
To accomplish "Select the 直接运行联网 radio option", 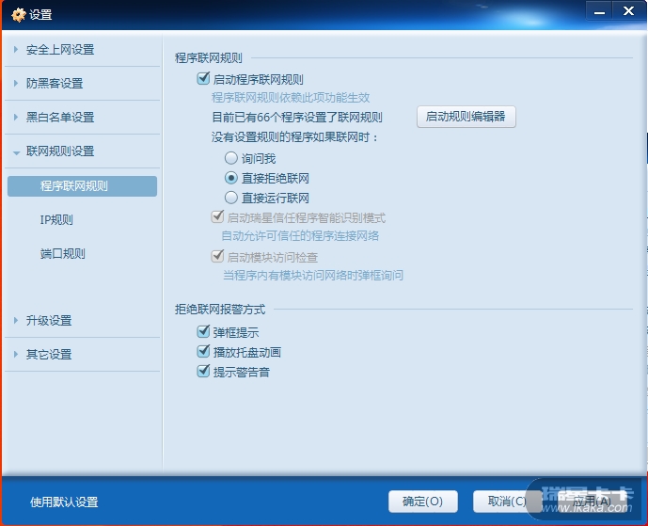I will [x=231, y=198].
